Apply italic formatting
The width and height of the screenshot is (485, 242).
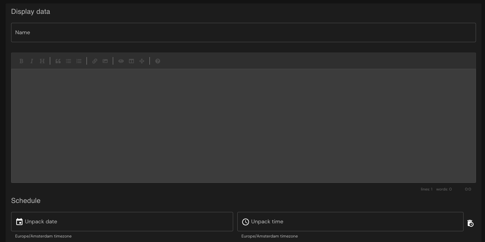pos(32,61)
